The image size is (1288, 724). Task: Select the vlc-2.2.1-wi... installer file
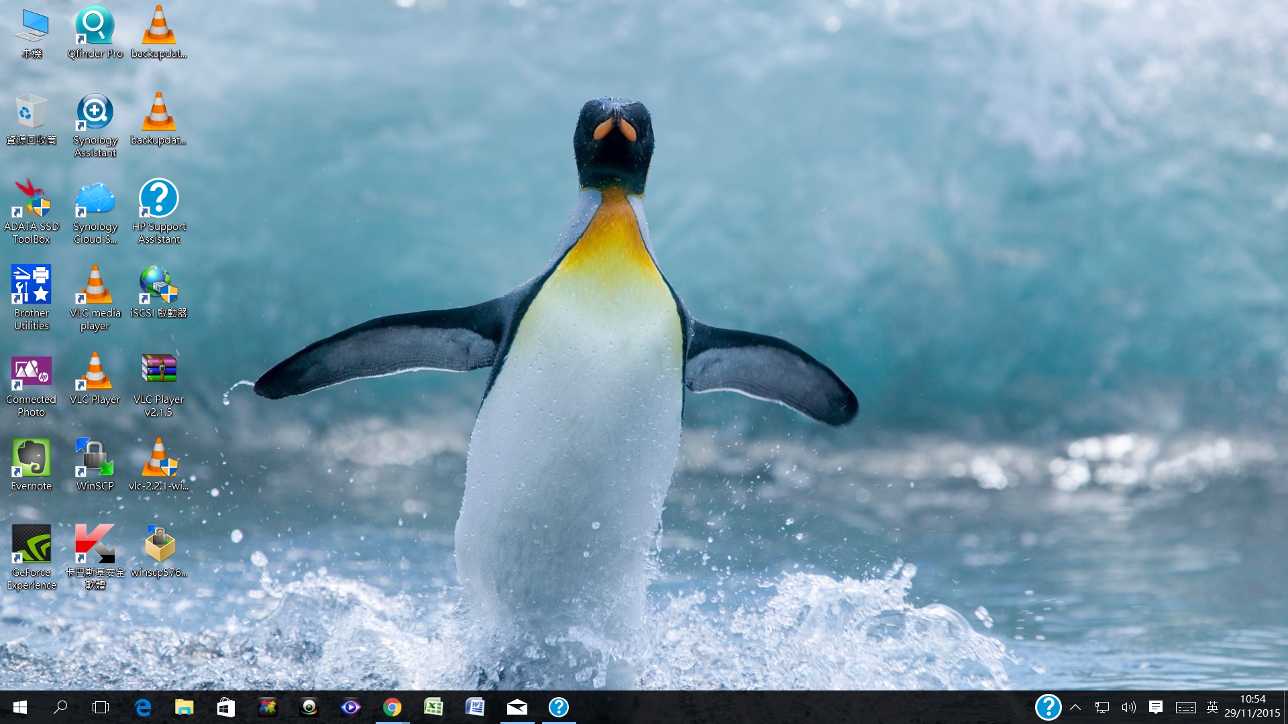tap(159, 465)
